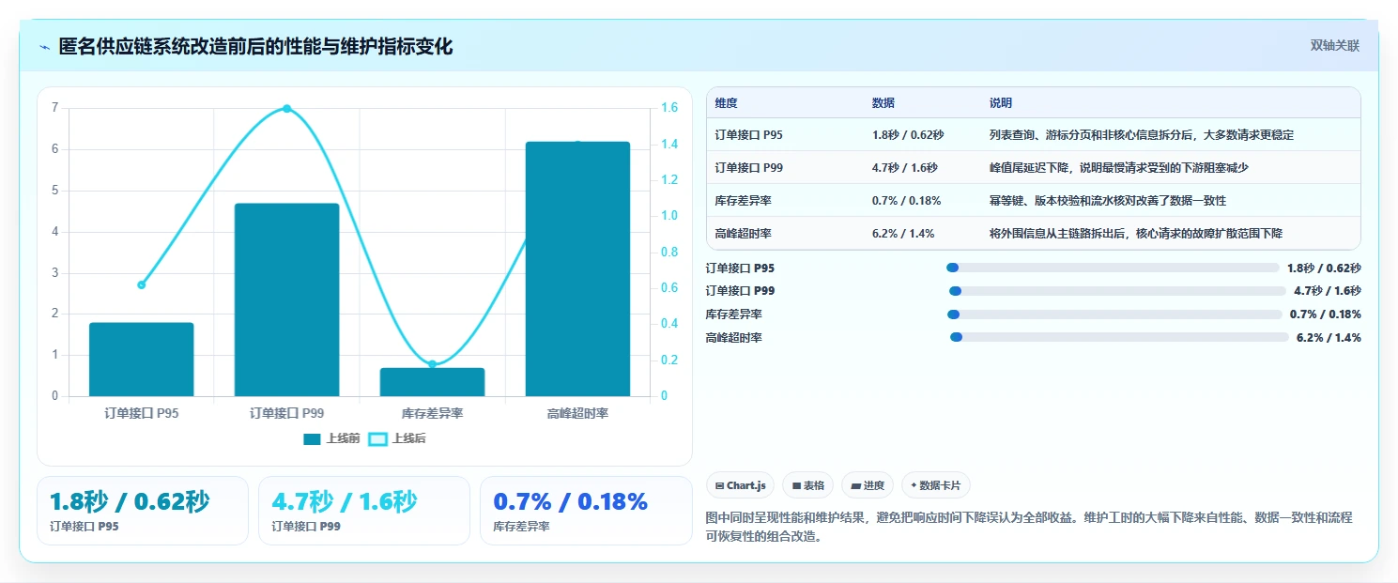Click the 维度 column header
The height and width of the screenshot is (583, 1398).
pyautogui.click(x=726, y=103)
